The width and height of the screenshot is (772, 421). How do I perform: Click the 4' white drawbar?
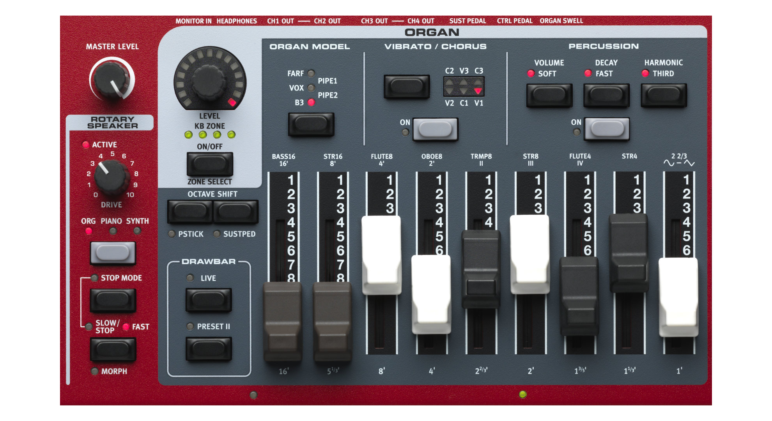(431, 294)
